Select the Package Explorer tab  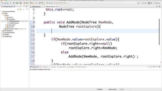[x=8, y=7]
